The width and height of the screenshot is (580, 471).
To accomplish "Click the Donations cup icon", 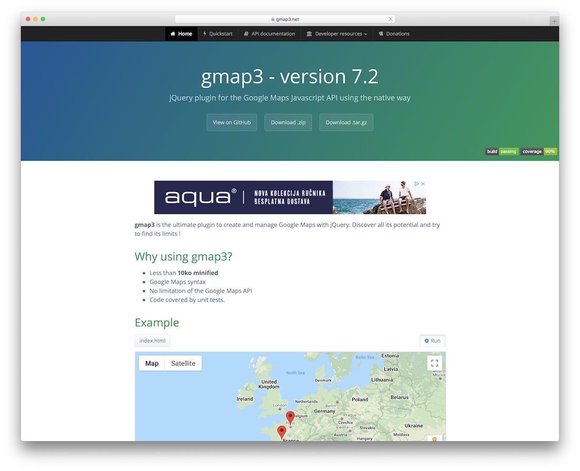I will tap(381, 34).
